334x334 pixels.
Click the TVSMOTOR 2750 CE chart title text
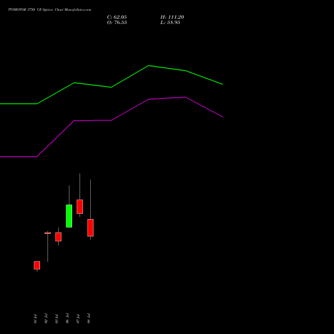[x=49, y=9]
